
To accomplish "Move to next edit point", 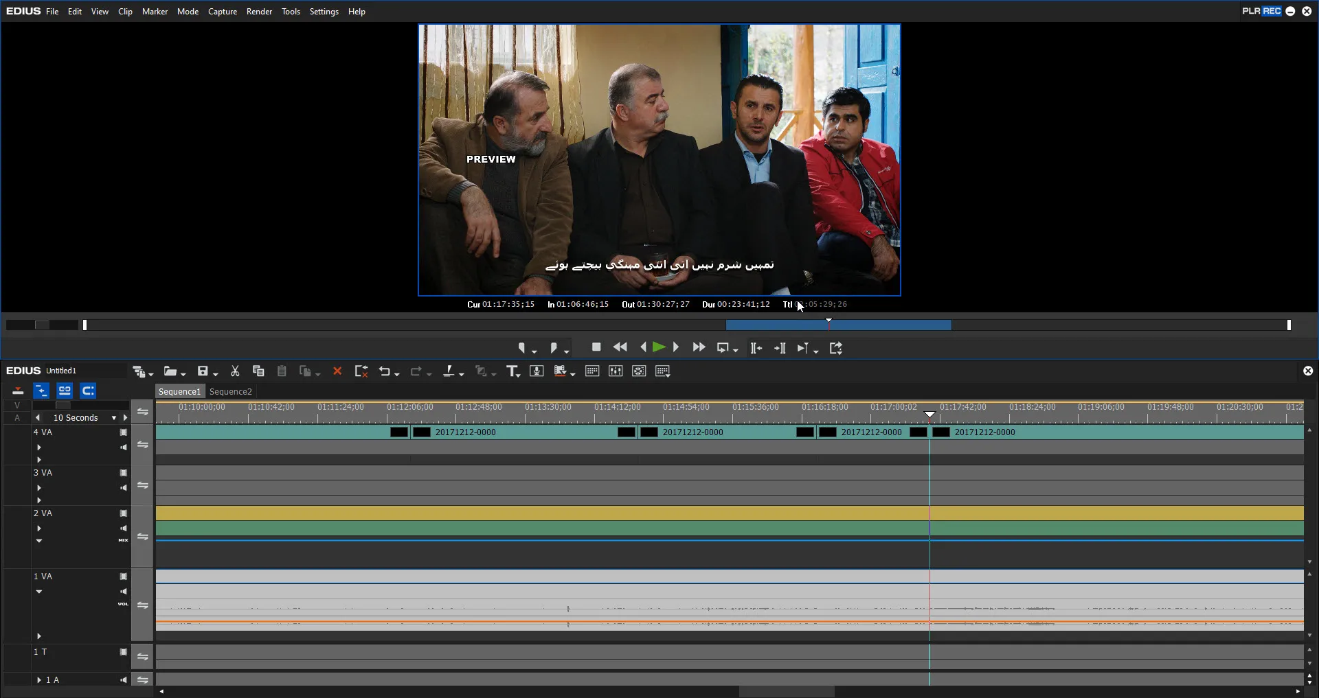I will pyautogui.click(x=780, y=348).
